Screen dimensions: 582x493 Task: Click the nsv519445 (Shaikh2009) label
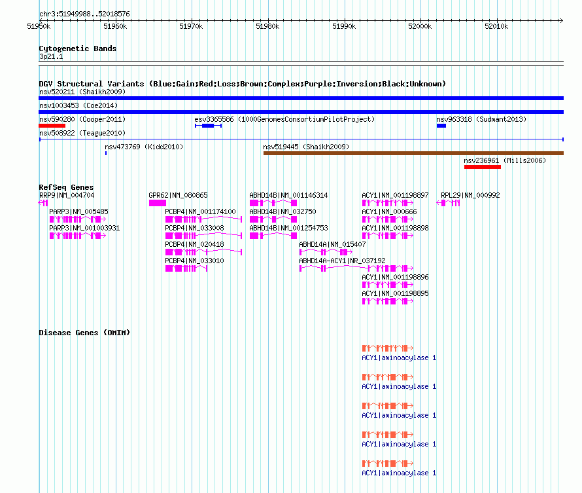pos(306,147)
